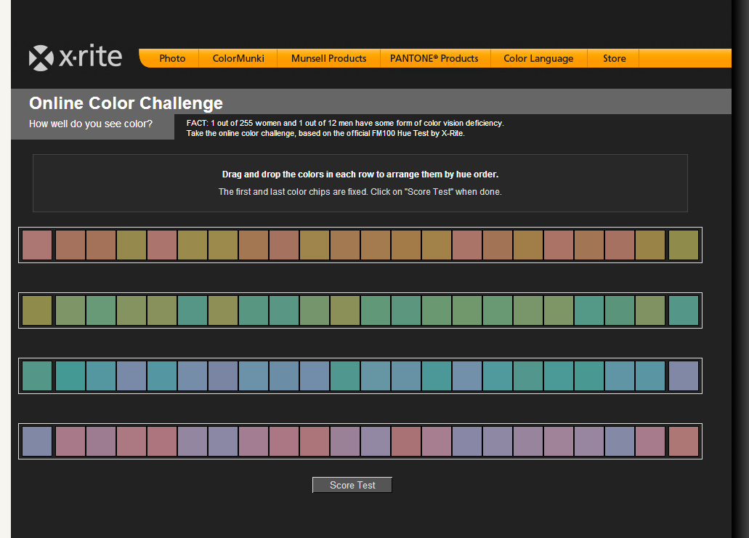Visit the Store tab
Image resolution: width=749 pixels, height=538 pixels.
pos(615,58)
